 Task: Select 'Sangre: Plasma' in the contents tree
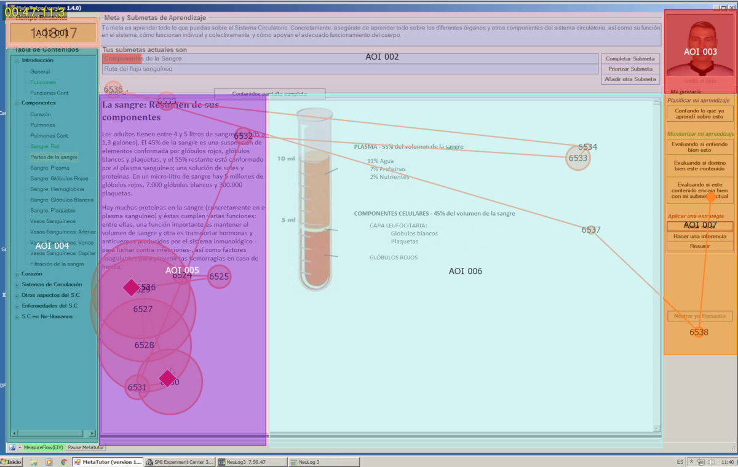tap(49, 168)
